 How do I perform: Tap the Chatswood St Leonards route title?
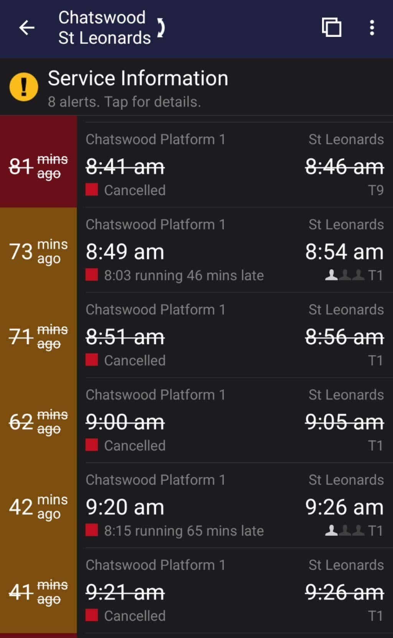point(104,28)
